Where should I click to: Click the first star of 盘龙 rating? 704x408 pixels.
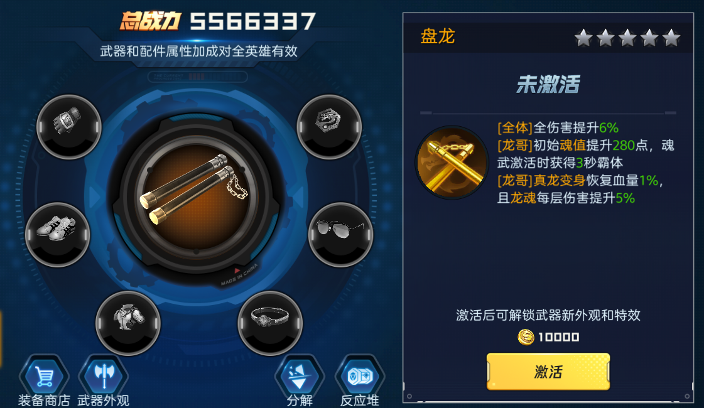coord(583,38)
